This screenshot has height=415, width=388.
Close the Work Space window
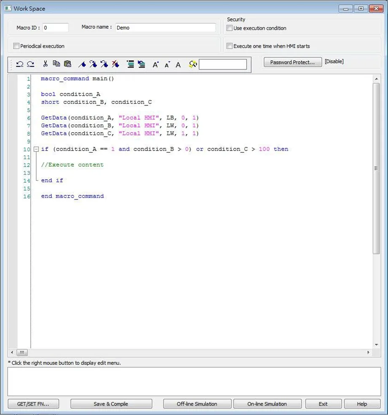click(x=376, y=9)
